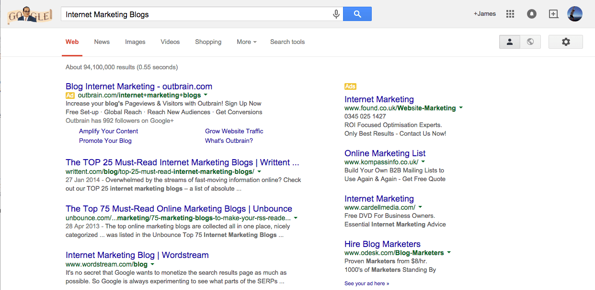Open 'Internet Marketing Blog | Wordstream' result

[x=137, y=255]
